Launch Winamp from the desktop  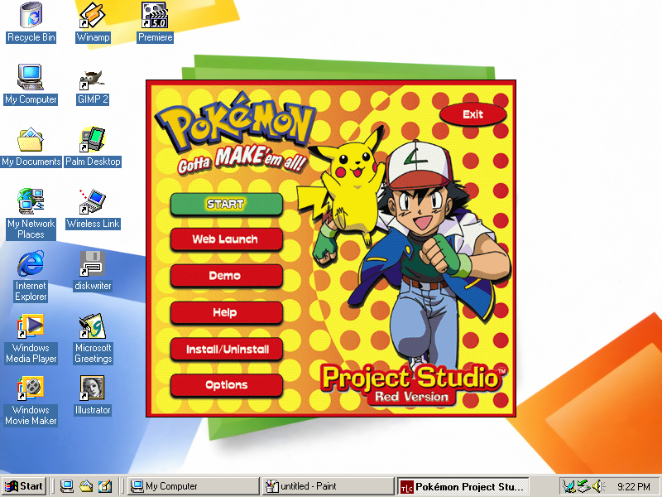click(x=93, y=17)
